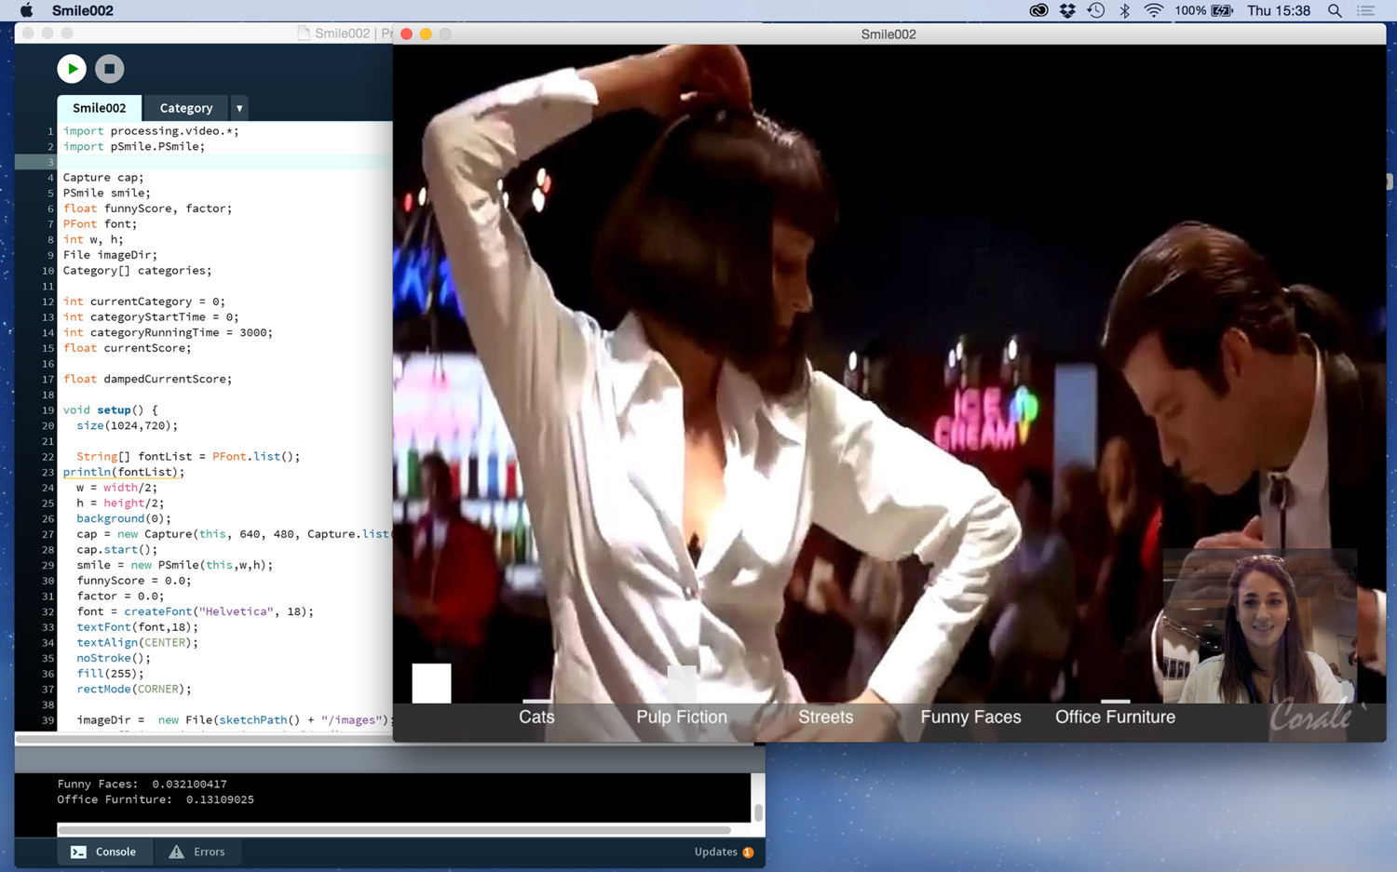This screenshot has height=872, width=1397.
Task: Open the Category editor tab
Action: (186, 108)
